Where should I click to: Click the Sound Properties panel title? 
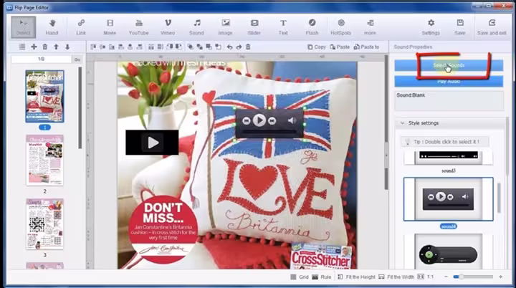click(x=413, y=47)
